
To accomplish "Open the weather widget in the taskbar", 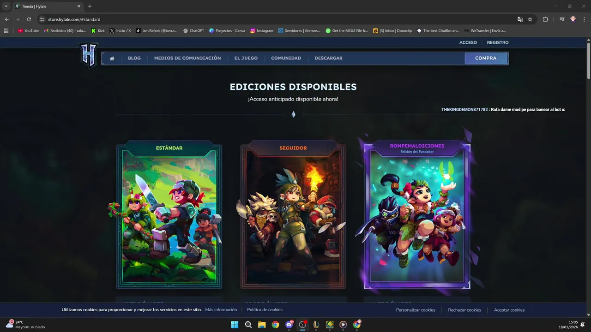I will [x=25, y=325].
